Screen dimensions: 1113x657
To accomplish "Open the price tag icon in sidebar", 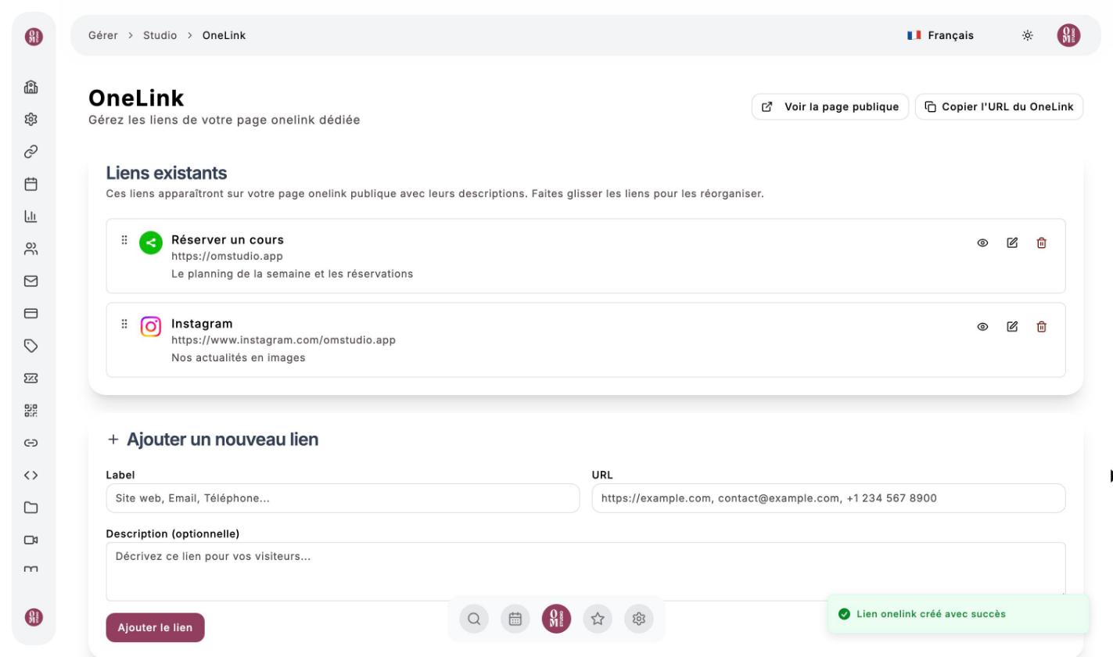I will pyautogui.click(x=31, y=346).
